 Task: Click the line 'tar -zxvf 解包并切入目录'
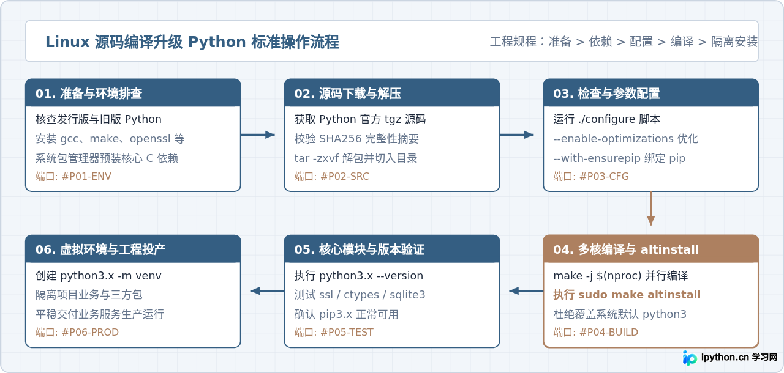pos(356,158)
